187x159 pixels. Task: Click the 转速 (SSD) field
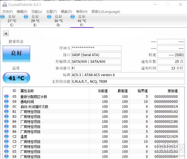click(x=171, y=55)
